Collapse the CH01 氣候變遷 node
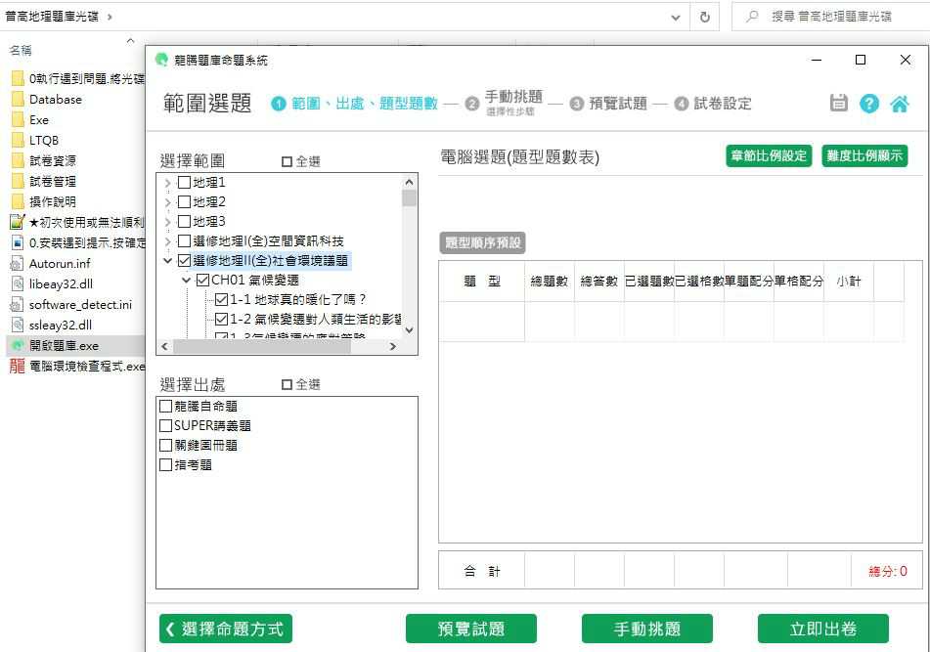 pyautogui.click(x=186, y=280)
